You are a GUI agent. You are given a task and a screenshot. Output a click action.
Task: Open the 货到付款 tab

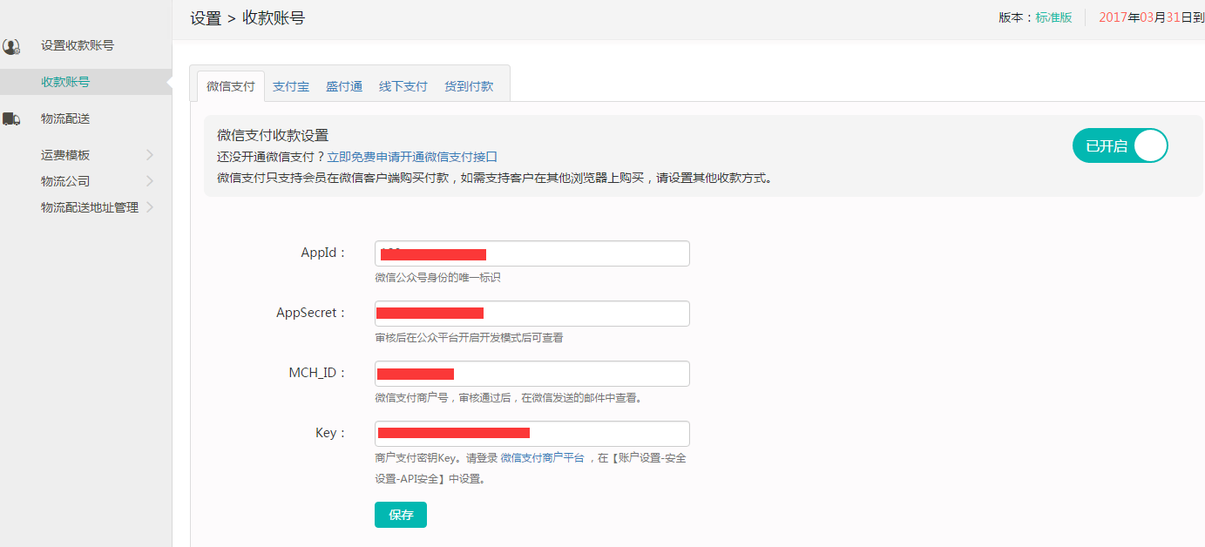[469, 86]
